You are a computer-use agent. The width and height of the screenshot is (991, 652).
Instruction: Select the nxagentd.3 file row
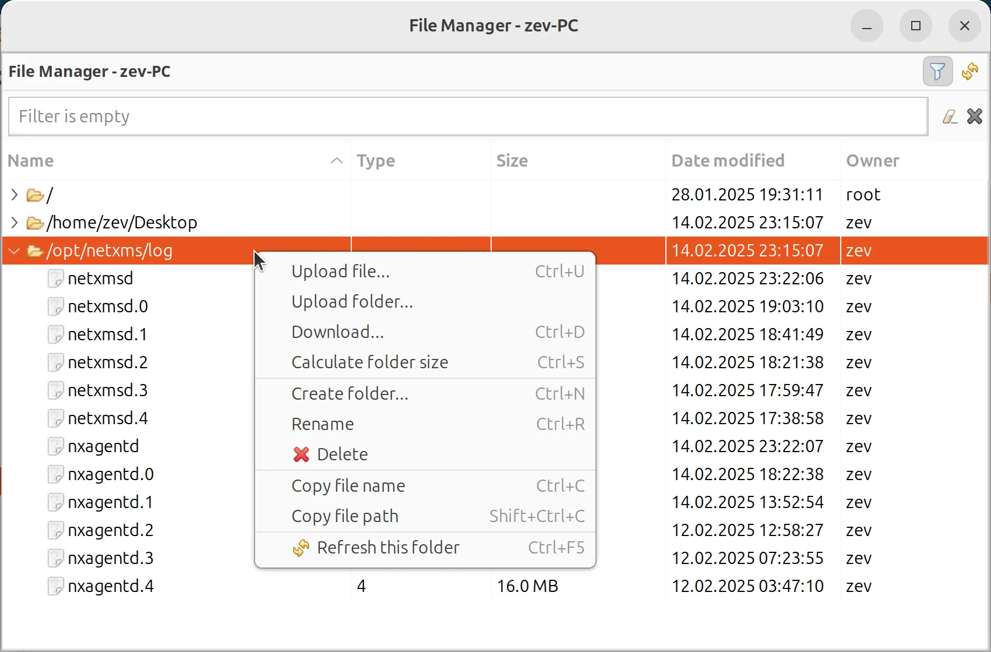(110, 558)
